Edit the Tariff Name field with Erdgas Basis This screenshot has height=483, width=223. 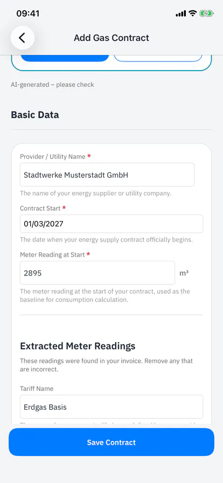(x=111, y=406)
